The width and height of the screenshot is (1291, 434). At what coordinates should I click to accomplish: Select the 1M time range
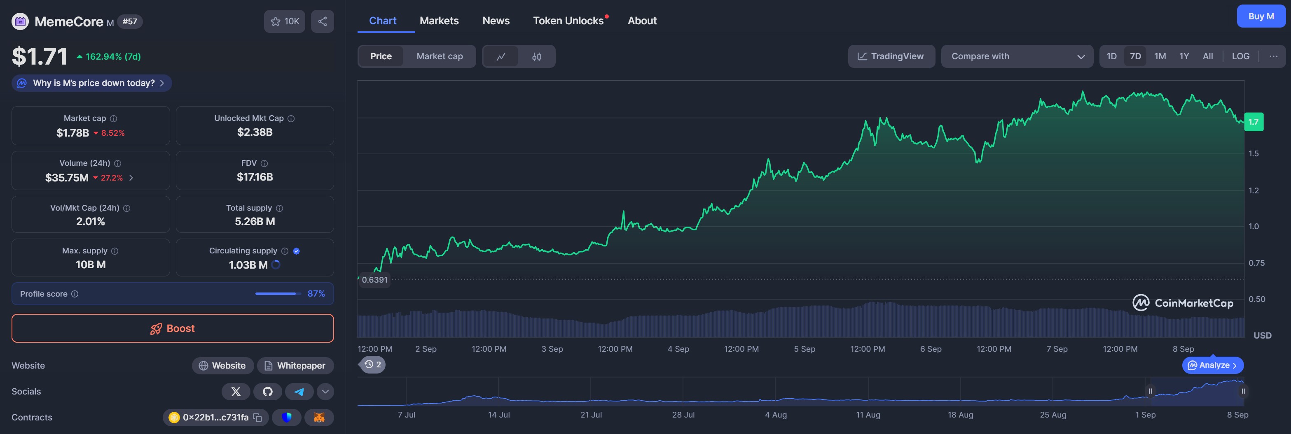pos(1160,57)
